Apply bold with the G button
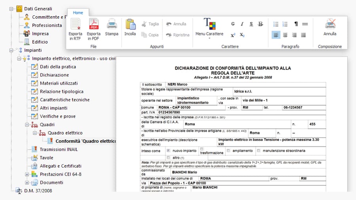This screenshot has width=356, height=200. coord(233,24)
